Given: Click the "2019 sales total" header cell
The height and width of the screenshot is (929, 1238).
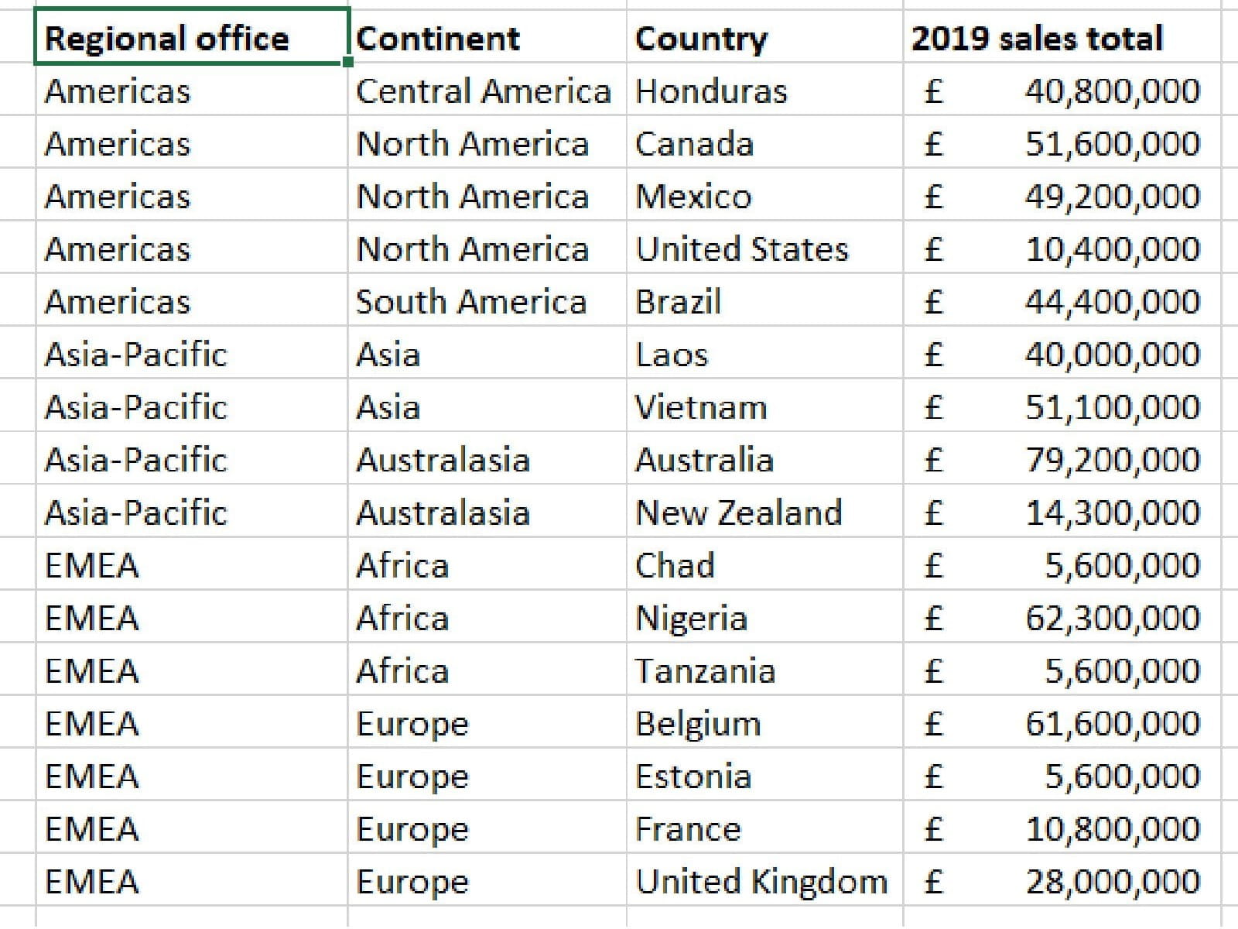Looking at the screenshot, I should [1037, 38].
